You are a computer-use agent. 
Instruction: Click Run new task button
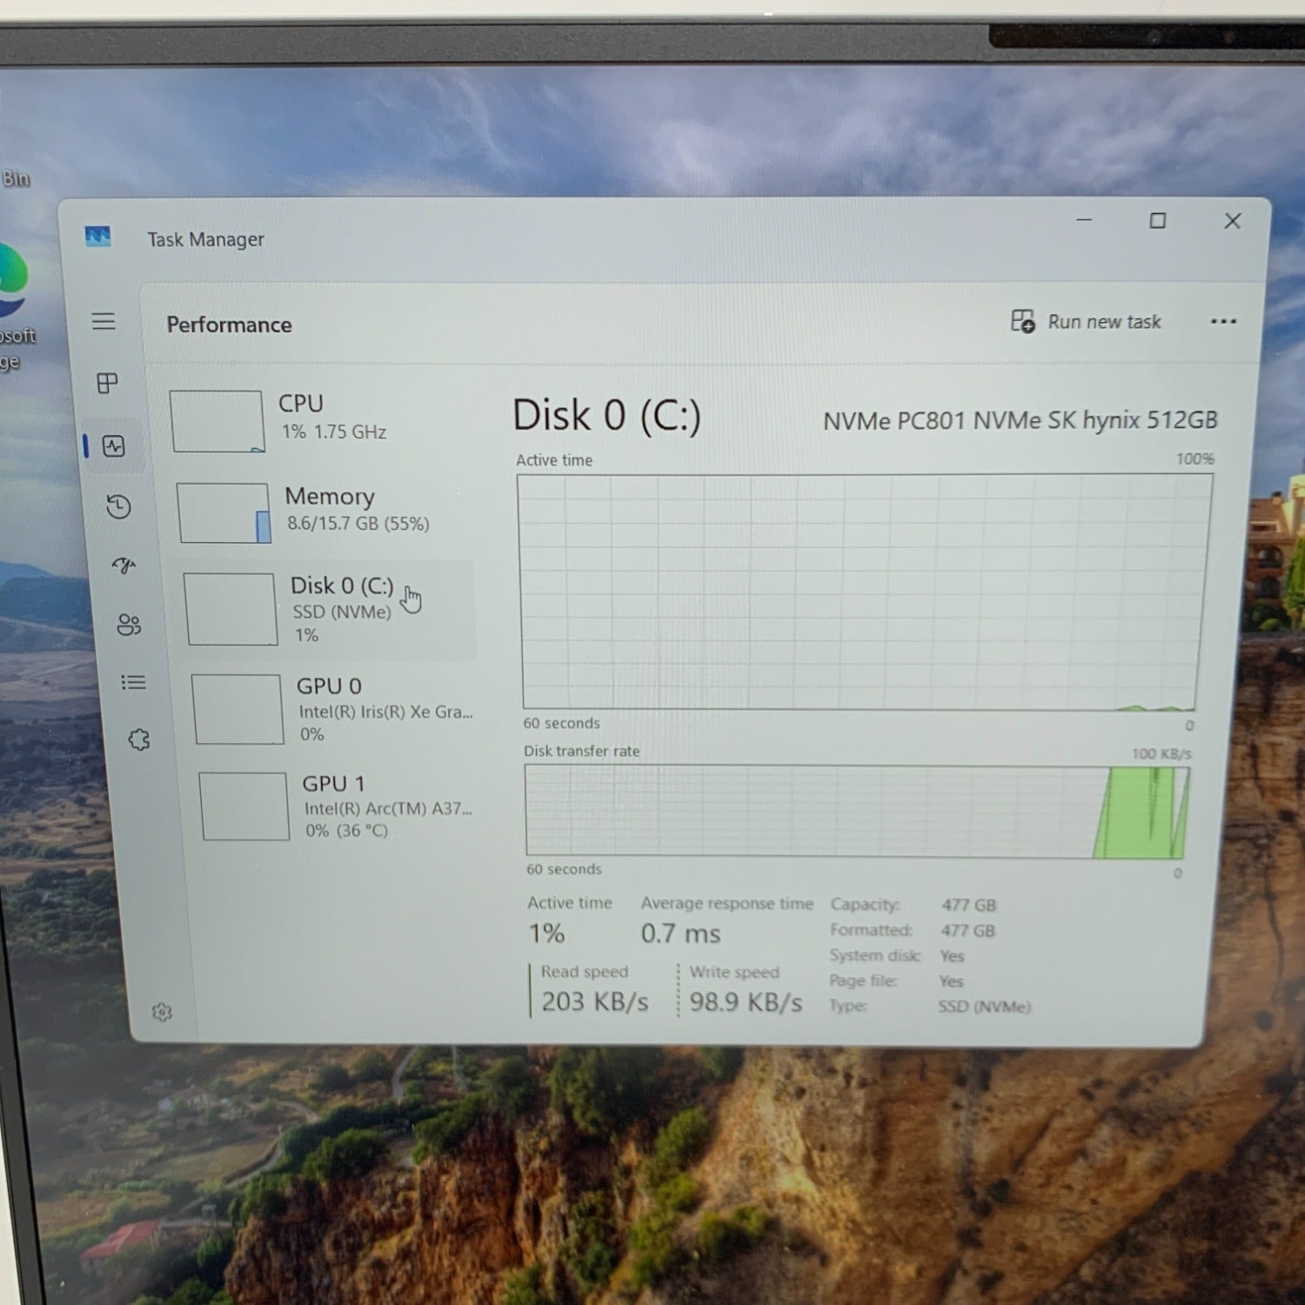coord(1086,322)
